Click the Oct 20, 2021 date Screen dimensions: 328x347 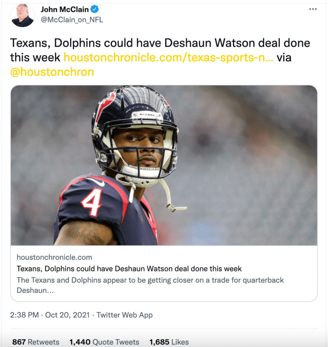(67, 315)
